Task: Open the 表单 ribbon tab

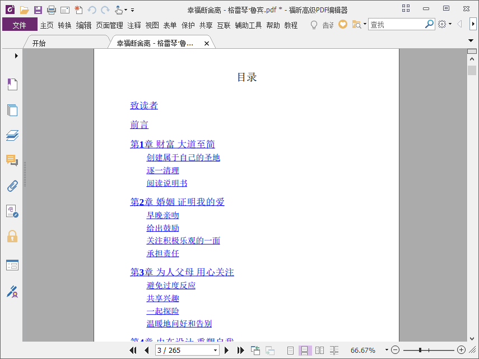Action: [x=170, y=25]
